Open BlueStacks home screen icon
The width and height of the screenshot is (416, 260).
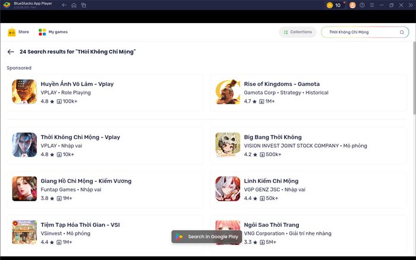pos(74,5)
